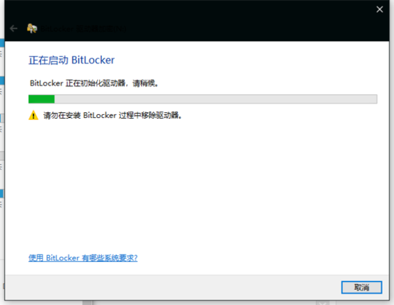Screen dimensions: 394x305
Task: Click the background scrollbar thumb below the dialog
Action: (87, 303)
